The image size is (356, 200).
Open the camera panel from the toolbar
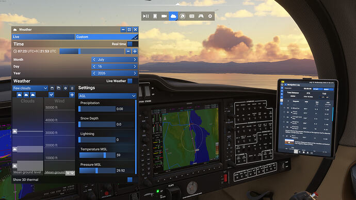click(x=164, y=16)
